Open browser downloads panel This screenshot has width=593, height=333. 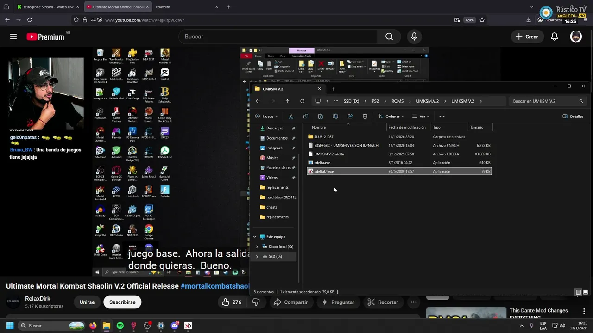click(529, 20)
